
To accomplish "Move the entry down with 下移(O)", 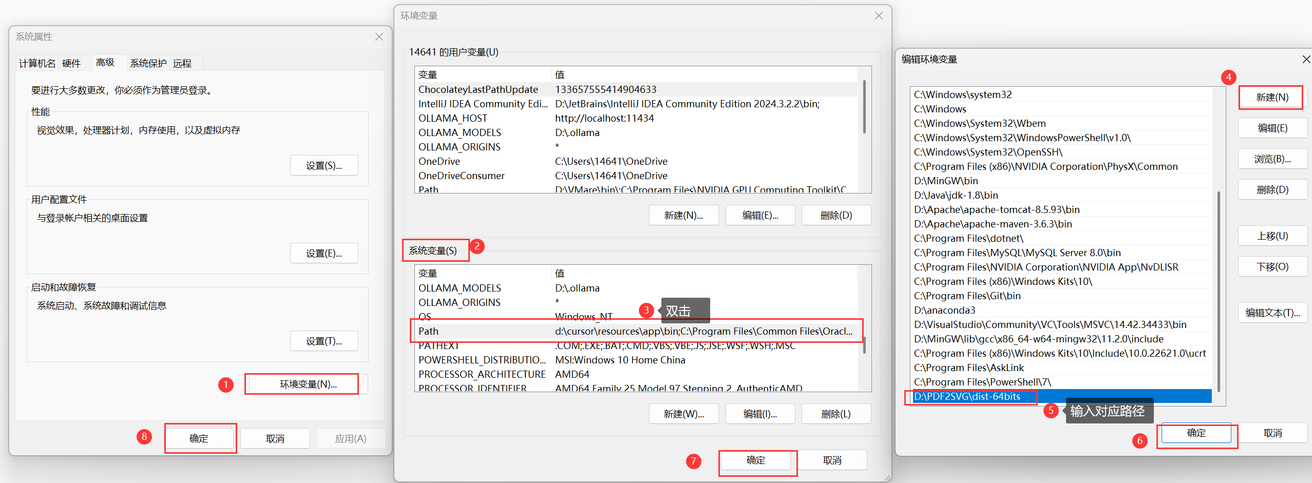I will tap(1272, 266).
